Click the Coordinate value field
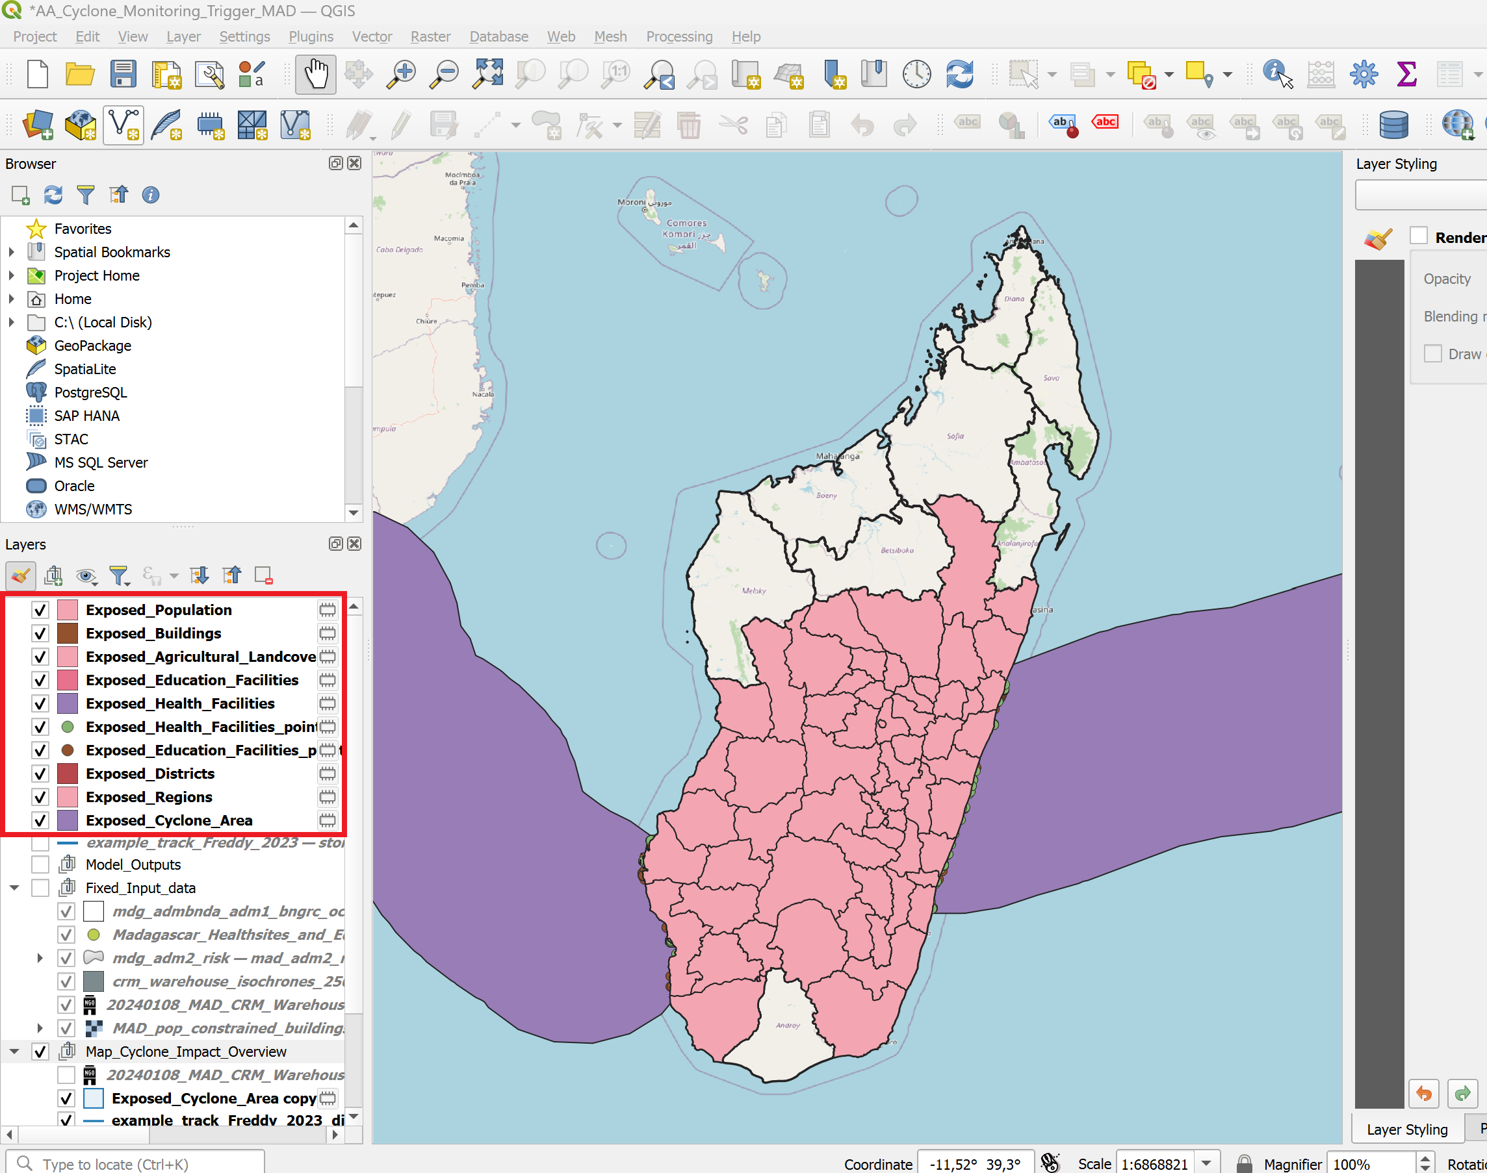This screenshot has height=1173, width=1487. point(975,1163)
